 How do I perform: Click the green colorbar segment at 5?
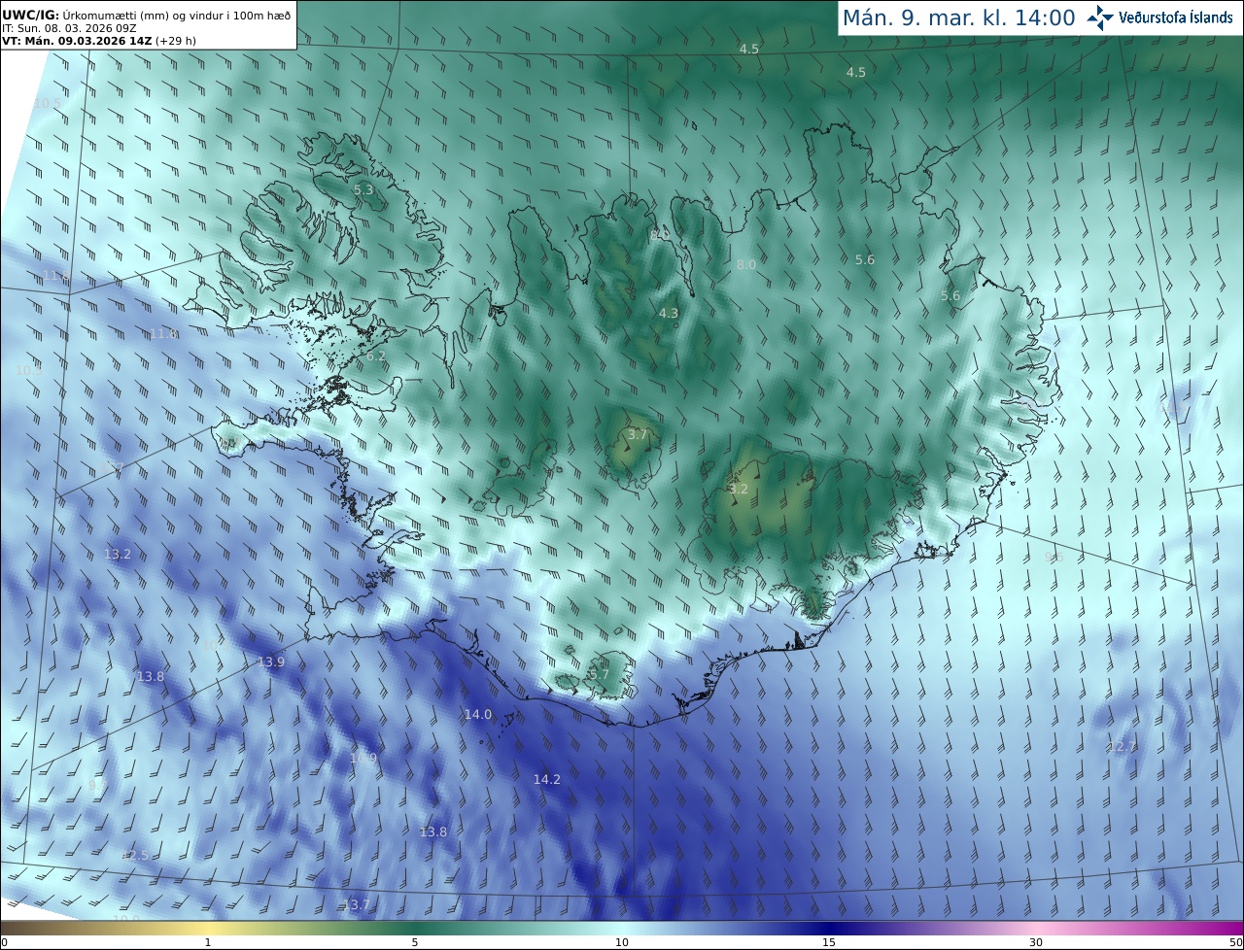(x=415, y=928)
